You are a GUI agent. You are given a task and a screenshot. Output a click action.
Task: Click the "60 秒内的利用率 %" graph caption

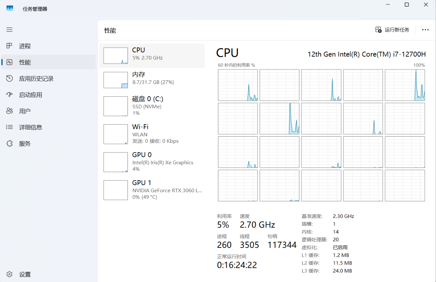click(x=237, y=65)
